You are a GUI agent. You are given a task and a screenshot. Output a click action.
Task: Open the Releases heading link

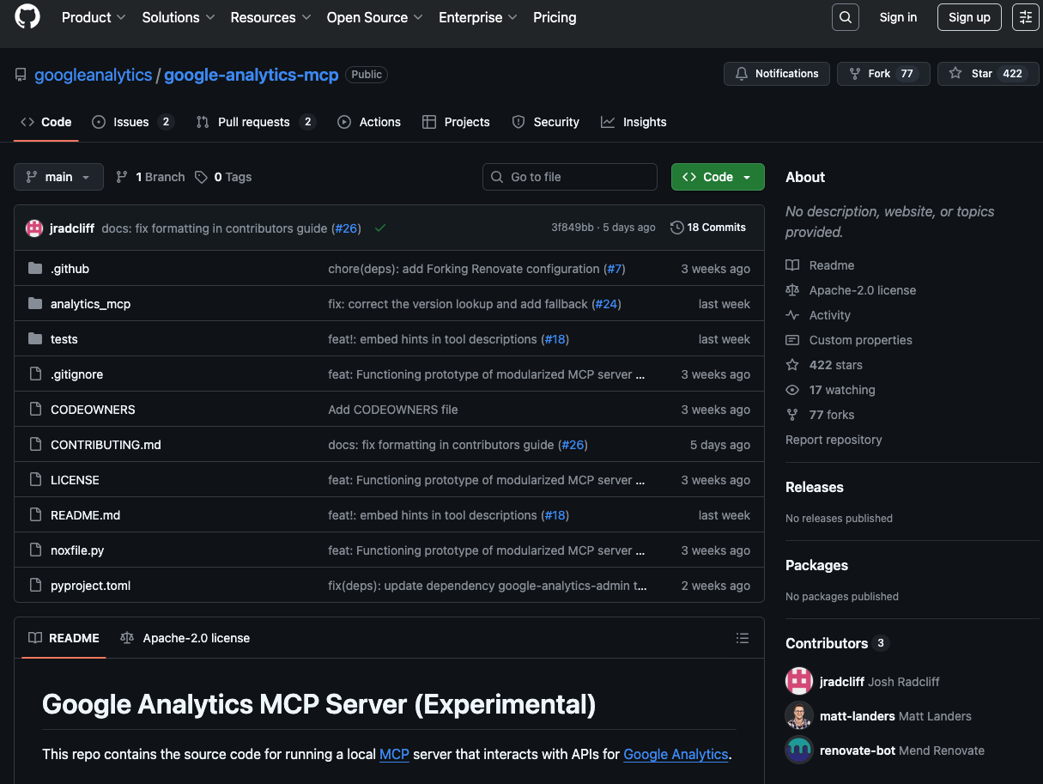click(x=815, y=487)
